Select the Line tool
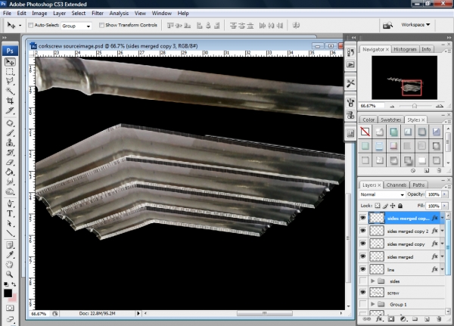This screenshot has width=454, height=326. point(10,233)
